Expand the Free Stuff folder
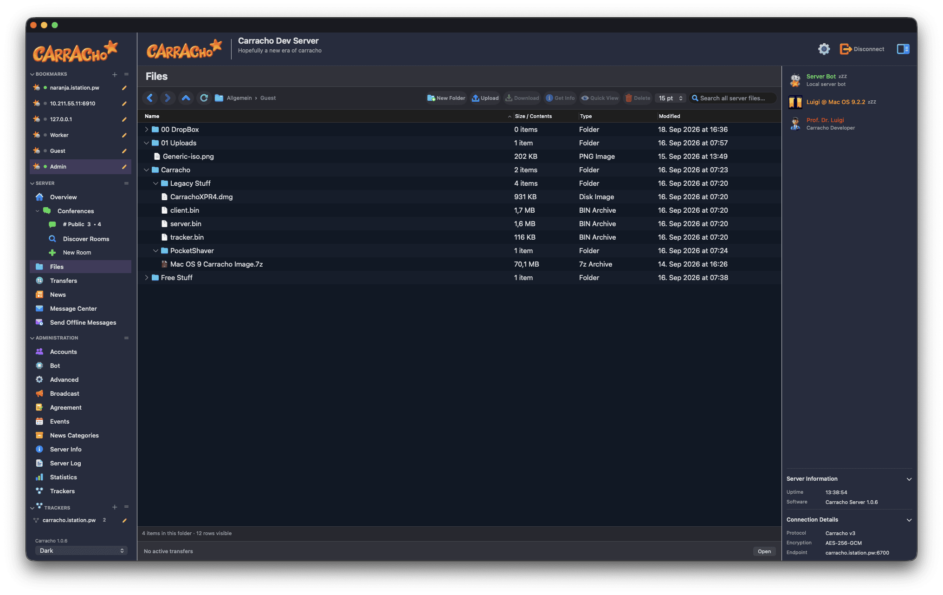The height and width of the screenshot is (595, 943). [x=147, y=278]
